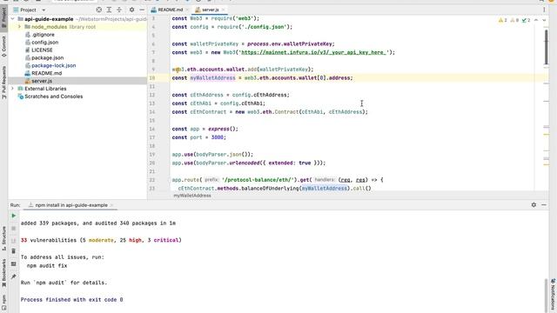Click myWalletAddress in the line 10 declaration
Screen dimensions: 557x313
[x=212, y=77]
